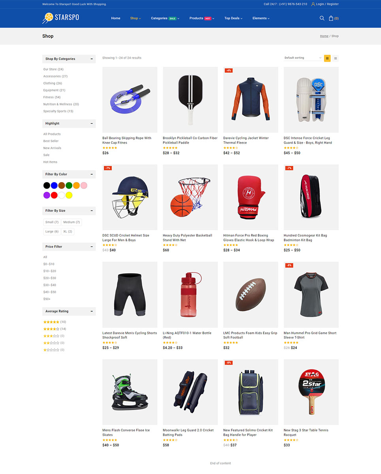Switch to grid view layout icon

(327, 58)
